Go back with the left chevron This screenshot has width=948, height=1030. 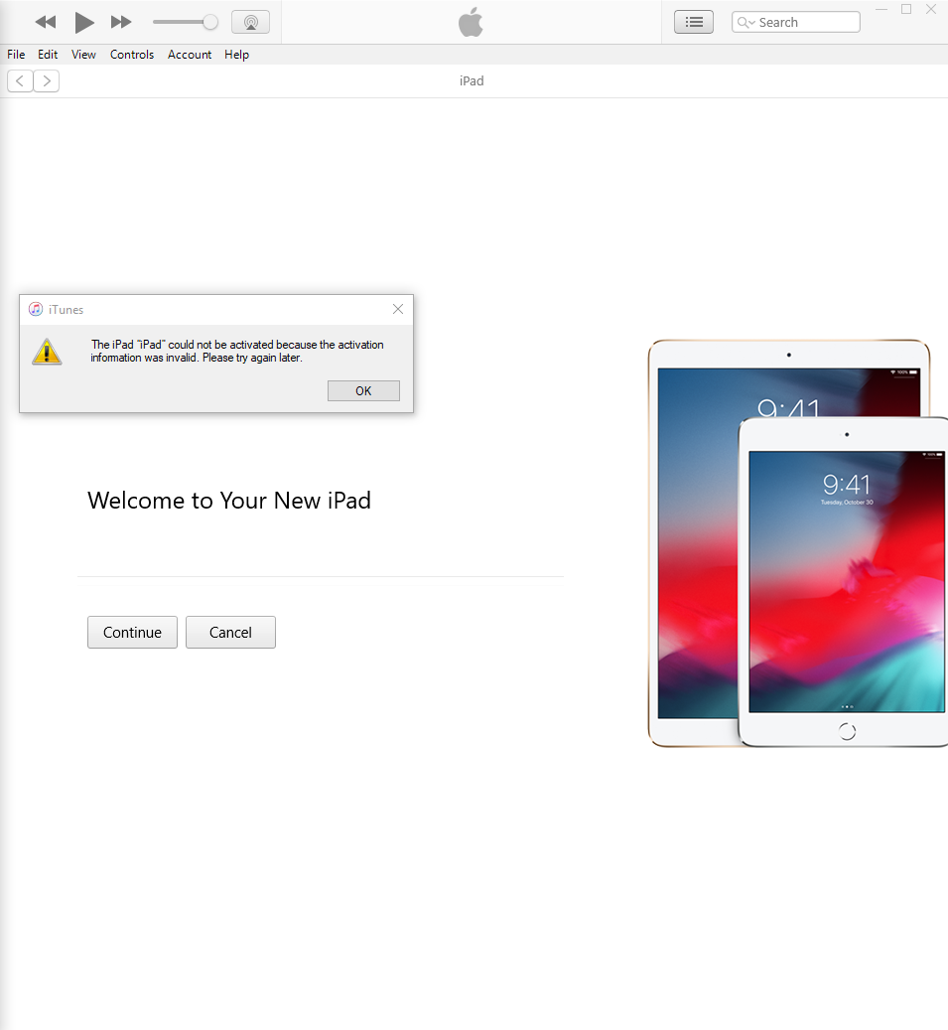click(21, 80)
